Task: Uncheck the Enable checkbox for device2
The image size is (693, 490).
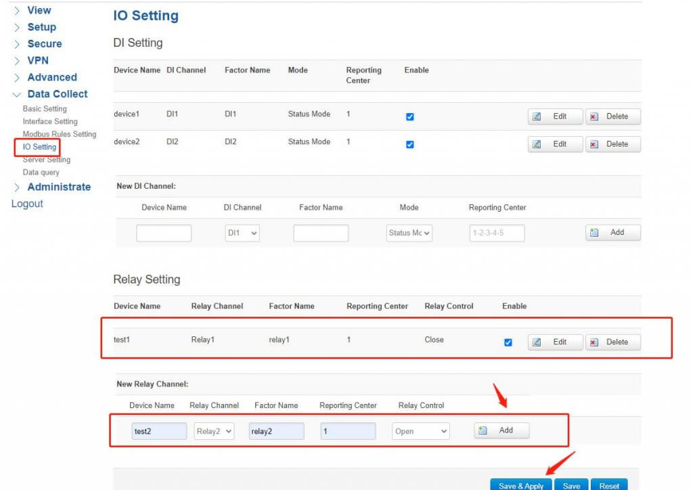Action: [409, 144]
